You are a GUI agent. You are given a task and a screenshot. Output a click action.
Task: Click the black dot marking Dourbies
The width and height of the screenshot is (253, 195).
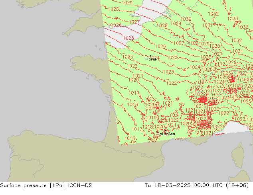coord(166,131)
